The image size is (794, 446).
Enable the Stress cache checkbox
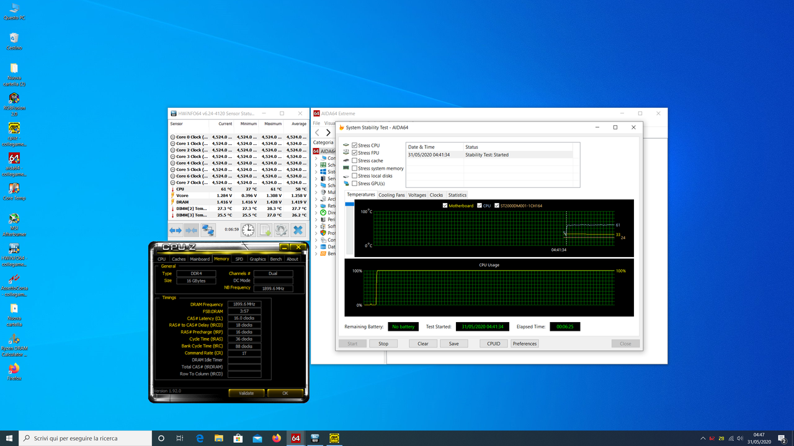tap(354, 160)
